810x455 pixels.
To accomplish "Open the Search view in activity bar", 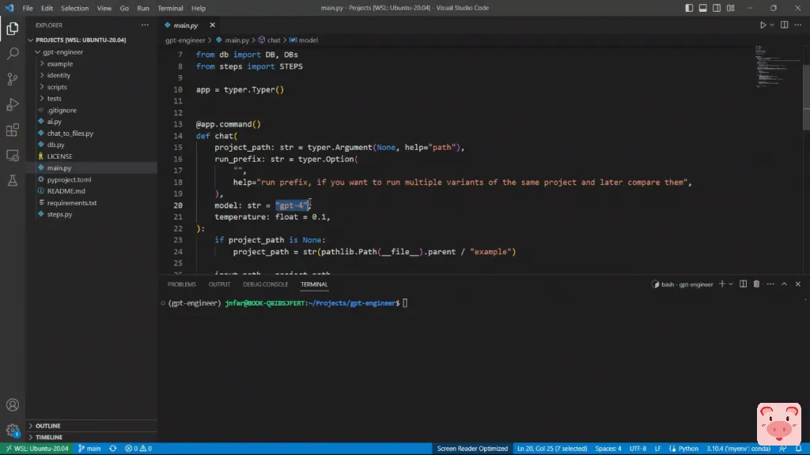I will coord(13,54).
